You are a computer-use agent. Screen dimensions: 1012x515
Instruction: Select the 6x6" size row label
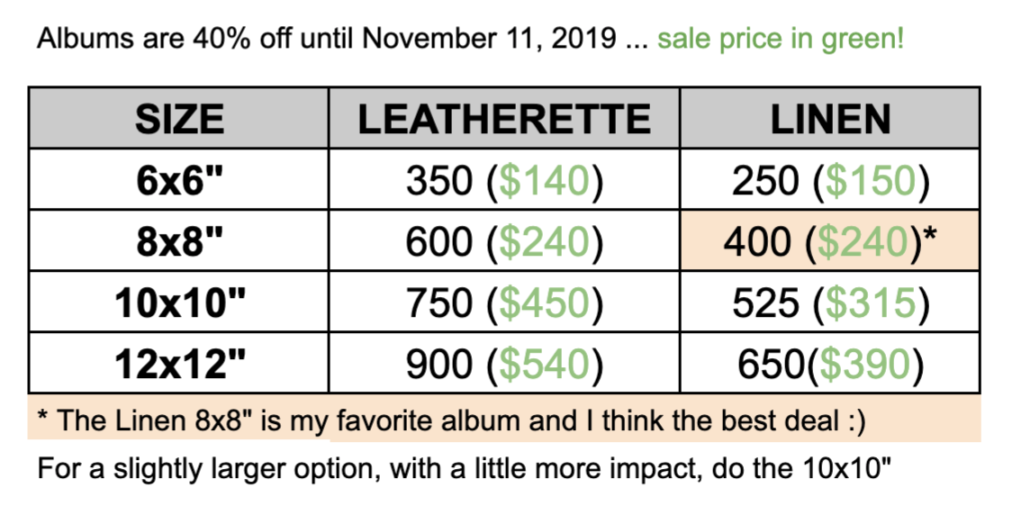pyautogui.click(x=179, y=180)
